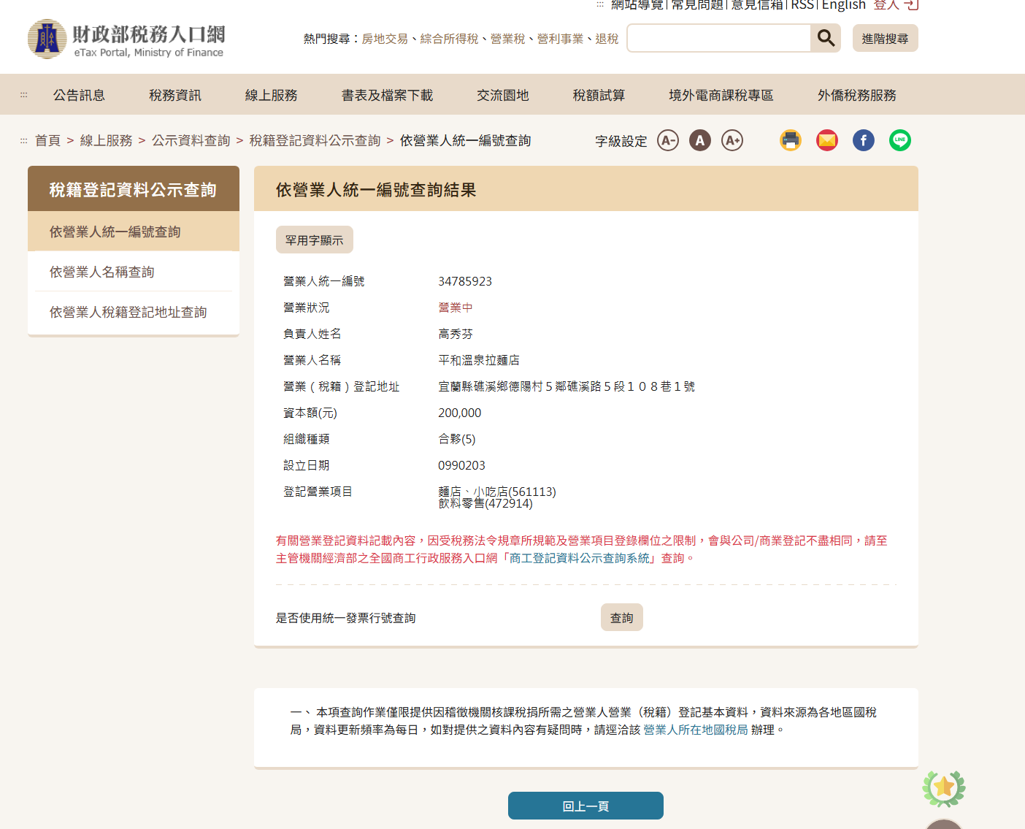The image size is (1025, 829).
Task: Open the 外僑稅務服務 menu
Action: 857,95
